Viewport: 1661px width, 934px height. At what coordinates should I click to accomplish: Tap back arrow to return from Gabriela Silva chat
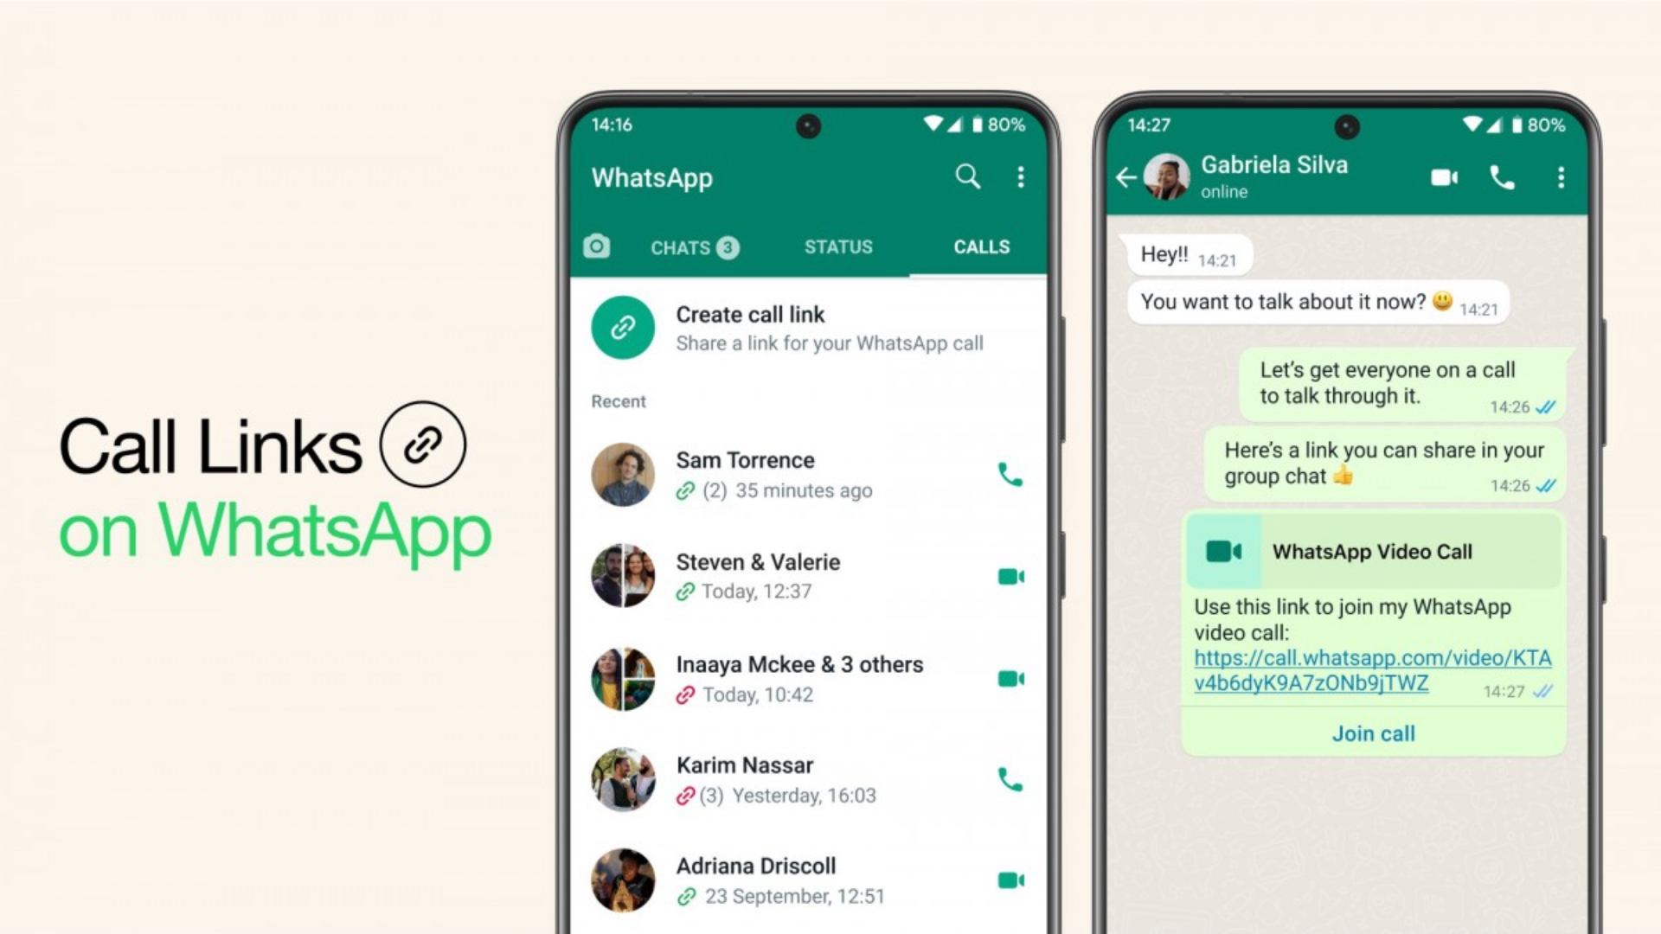(1127, 176)
